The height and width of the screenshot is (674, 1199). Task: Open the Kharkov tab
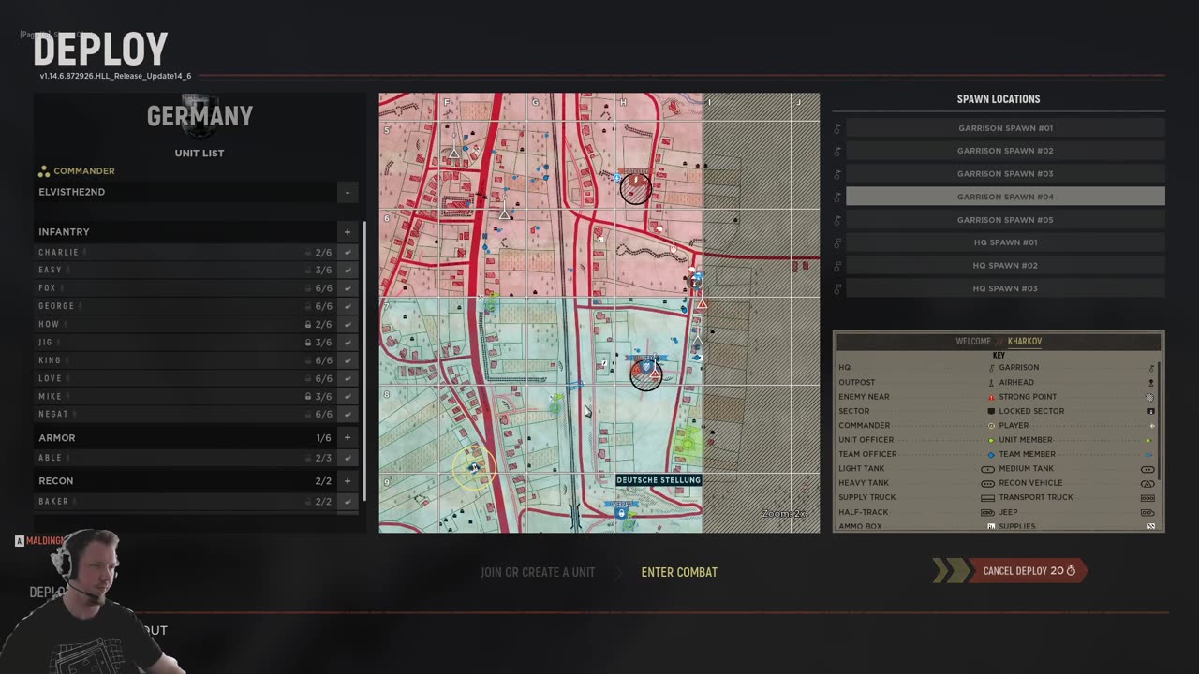(x=1025, y=342)
